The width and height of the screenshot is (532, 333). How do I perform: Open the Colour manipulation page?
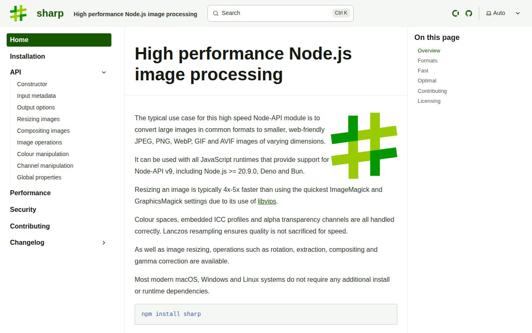[x=43, y=154]
